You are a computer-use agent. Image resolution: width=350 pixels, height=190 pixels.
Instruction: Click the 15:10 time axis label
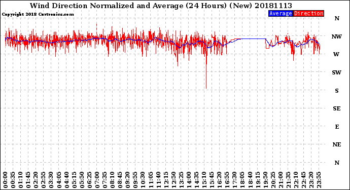coord(204,180)
